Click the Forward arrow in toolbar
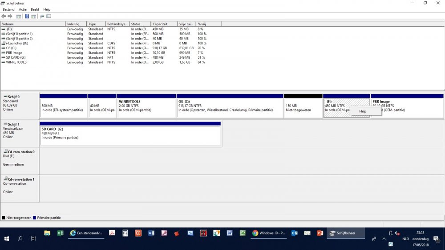 (x=10, y=16)
